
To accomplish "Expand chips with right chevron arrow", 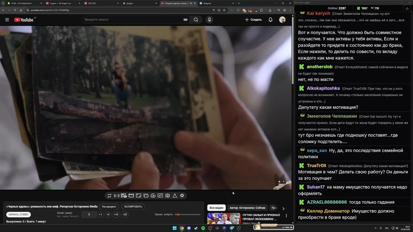I will pos(283,208).
